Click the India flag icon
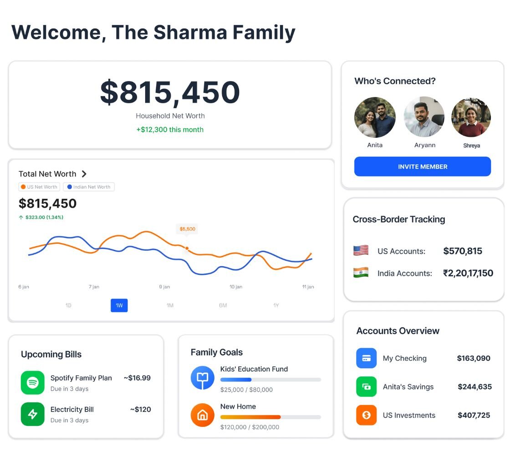The height and width of the screenshot is (455, 510). (x=361, y=273)
